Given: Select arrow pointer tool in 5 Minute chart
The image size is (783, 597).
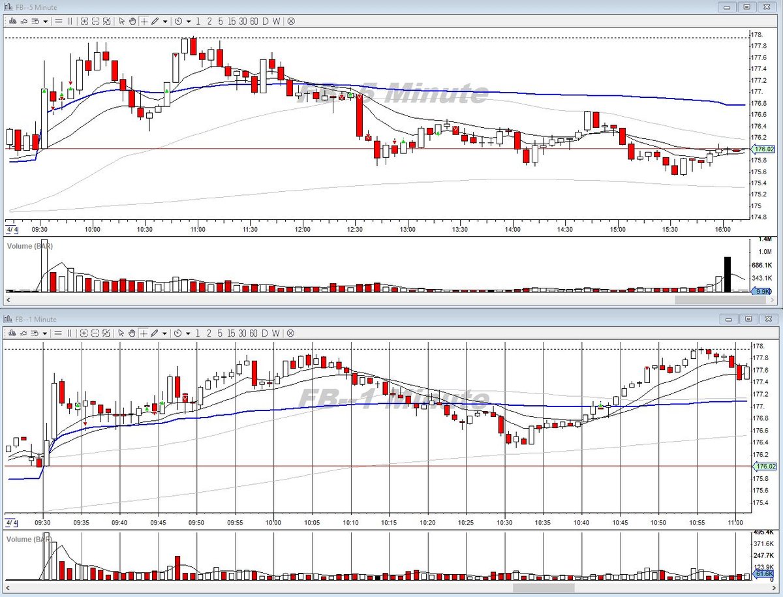Looking at the screenshot, I should [x=121, y=21].
